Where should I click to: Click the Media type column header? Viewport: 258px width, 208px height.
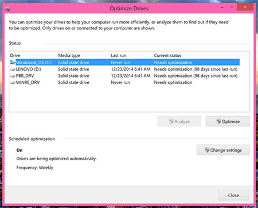coord(69,56)
